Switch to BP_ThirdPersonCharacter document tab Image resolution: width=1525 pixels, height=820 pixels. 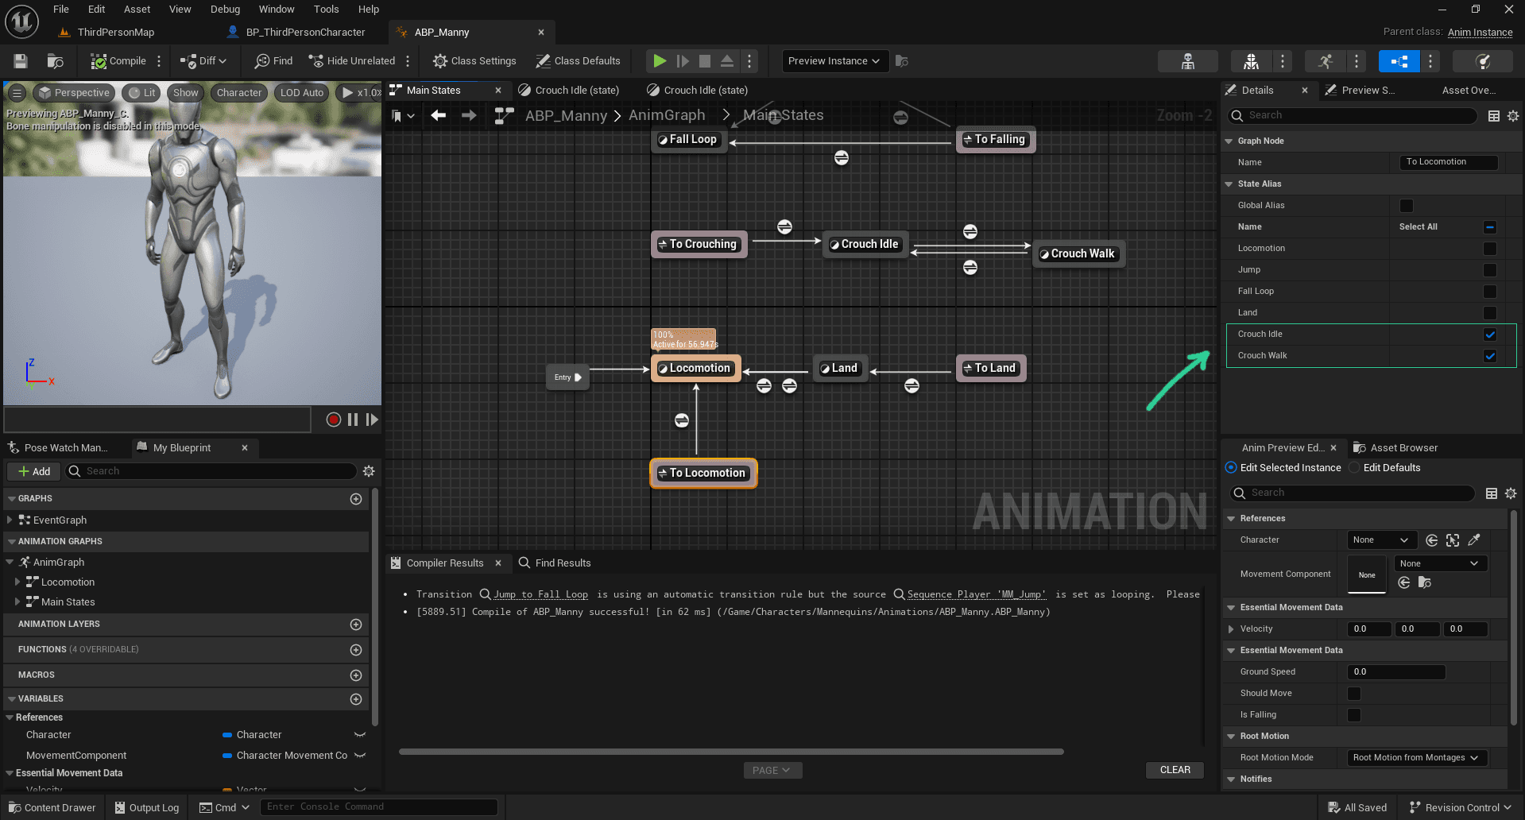coord(305,33)
